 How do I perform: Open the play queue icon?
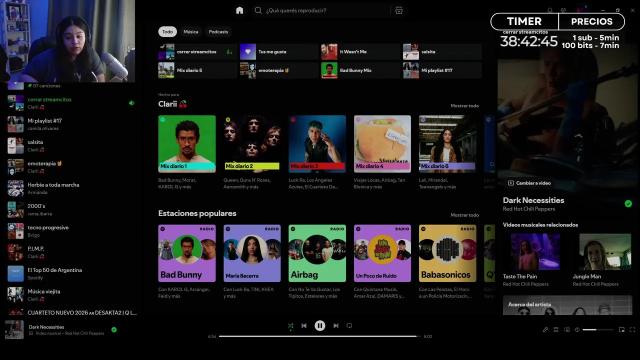tap(556, 330)
